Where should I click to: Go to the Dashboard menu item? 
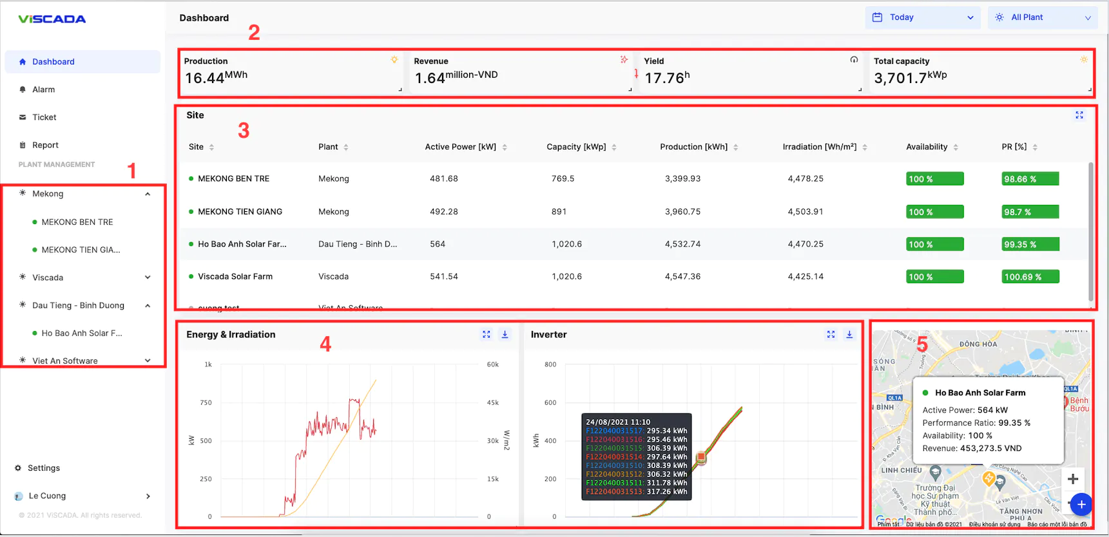pos(82,62)
